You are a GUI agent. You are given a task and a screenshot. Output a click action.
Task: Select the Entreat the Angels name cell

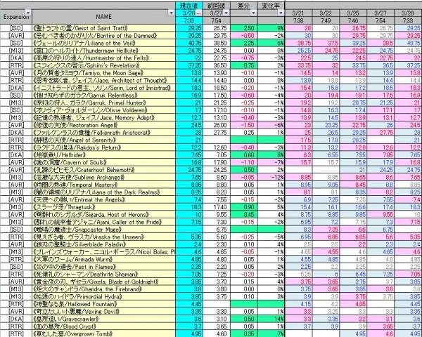coord(103,199)
